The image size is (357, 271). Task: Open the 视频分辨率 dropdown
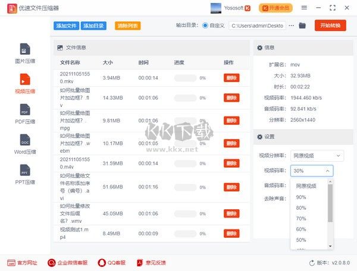[317, 156]
